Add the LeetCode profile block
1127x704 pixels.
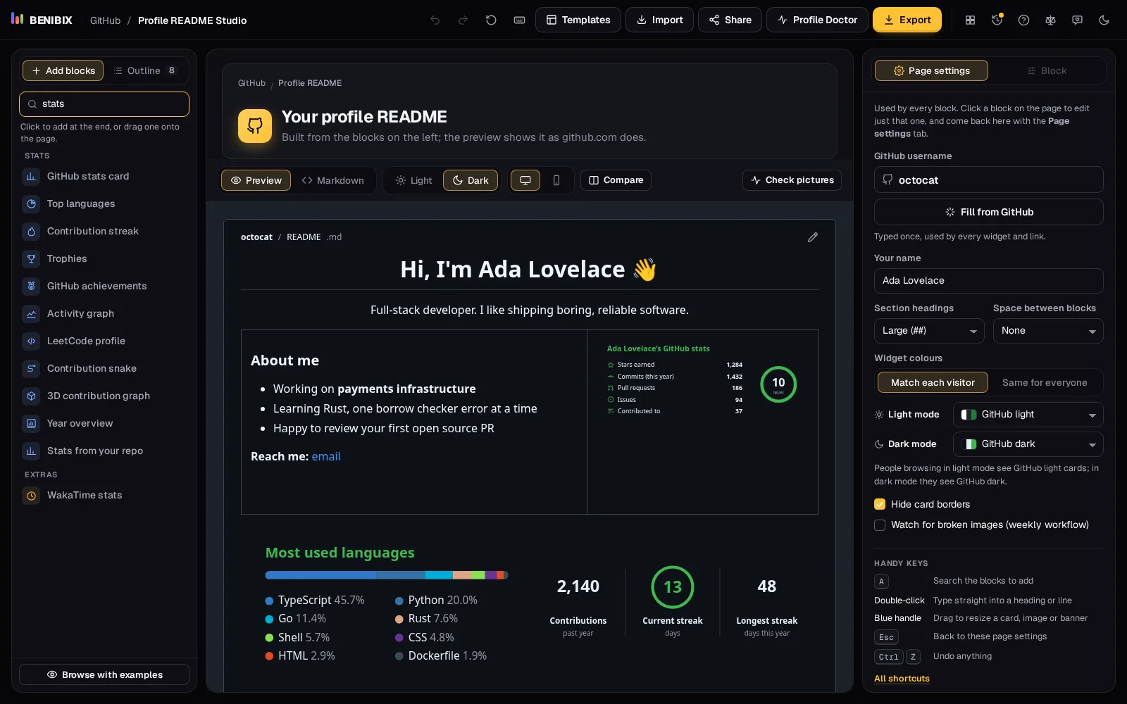click(x=104, y=341)
